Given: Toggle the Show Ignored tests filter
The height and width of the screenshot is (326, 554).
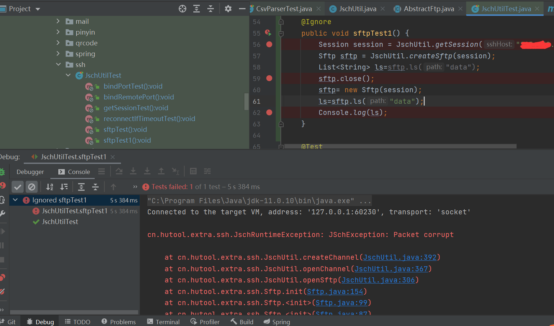Looking at the screenshot, I should click(32, 187).
